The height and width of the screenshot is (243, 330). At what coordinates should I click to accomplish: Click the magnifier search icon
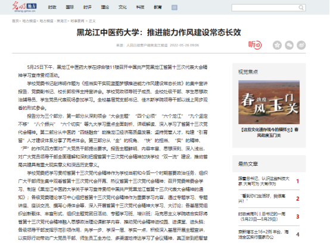(301, 8)
